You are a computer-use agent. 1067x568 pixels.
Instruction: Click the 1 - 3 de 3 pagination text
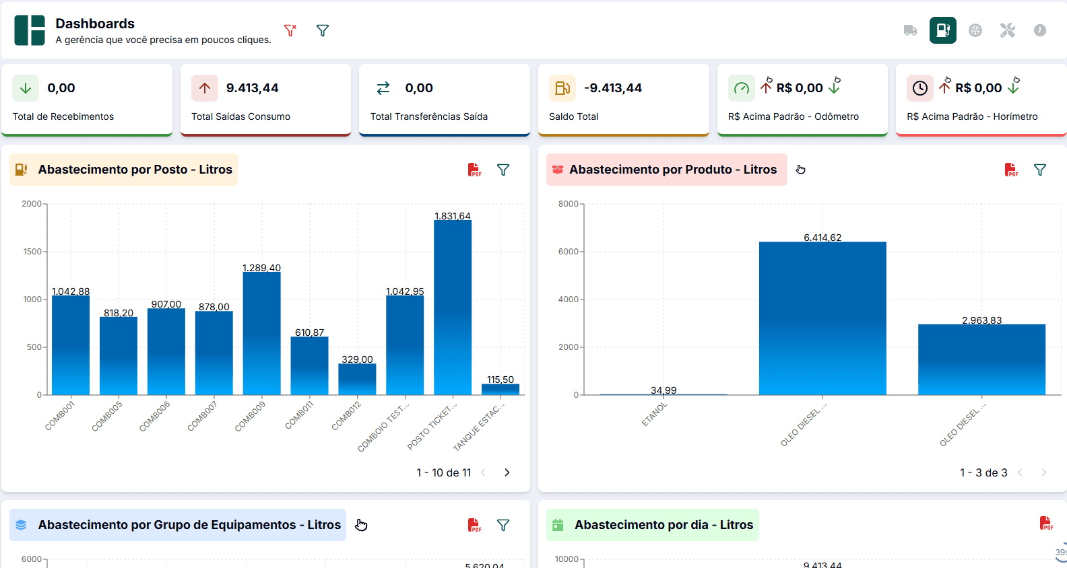[983, 472]
